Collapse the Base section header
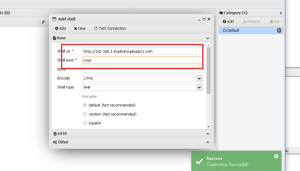The width and height of the screenshot is (300, 171). click(x=131, y=38)
